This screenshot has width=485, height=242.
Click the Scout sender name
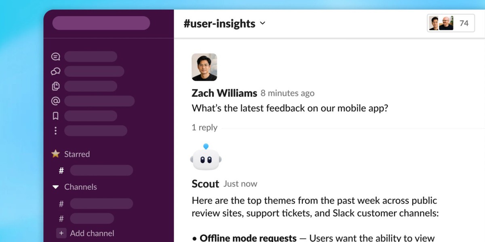click(x=205, y=184)
